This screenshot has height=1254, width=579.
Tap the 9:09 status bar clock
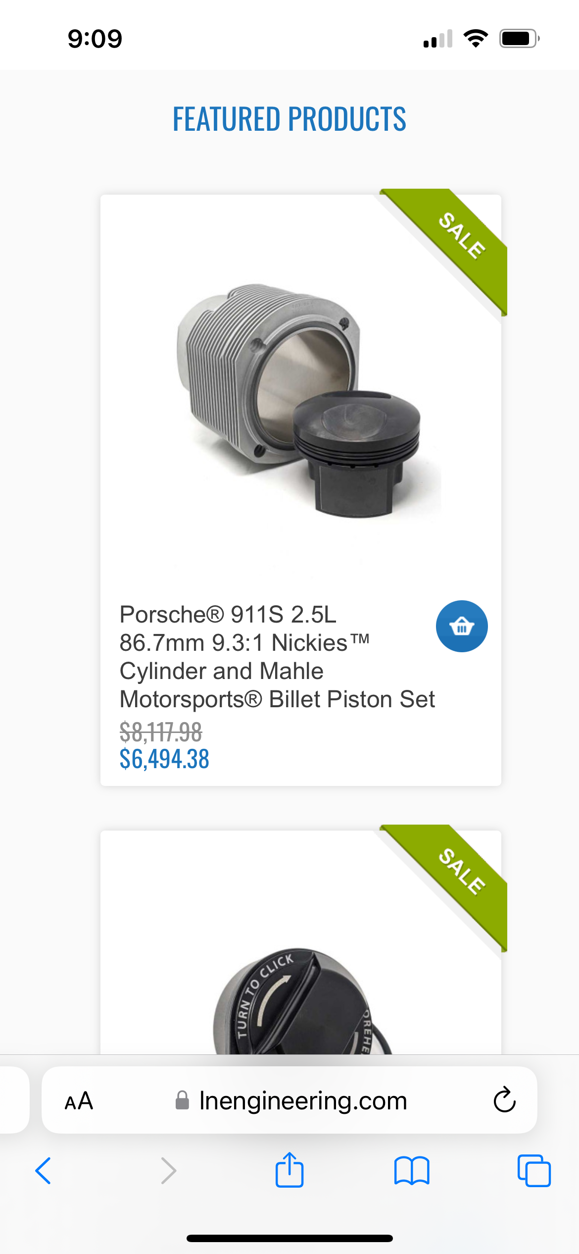click(95, 39)
